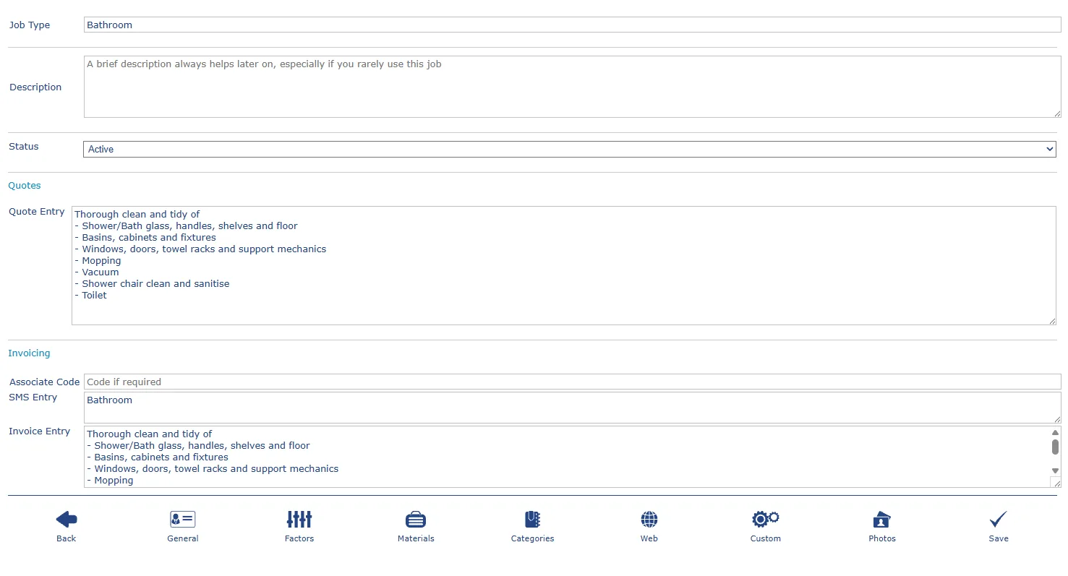
Task: Click inside the Quote Entry text area
Action: point(564,265)
